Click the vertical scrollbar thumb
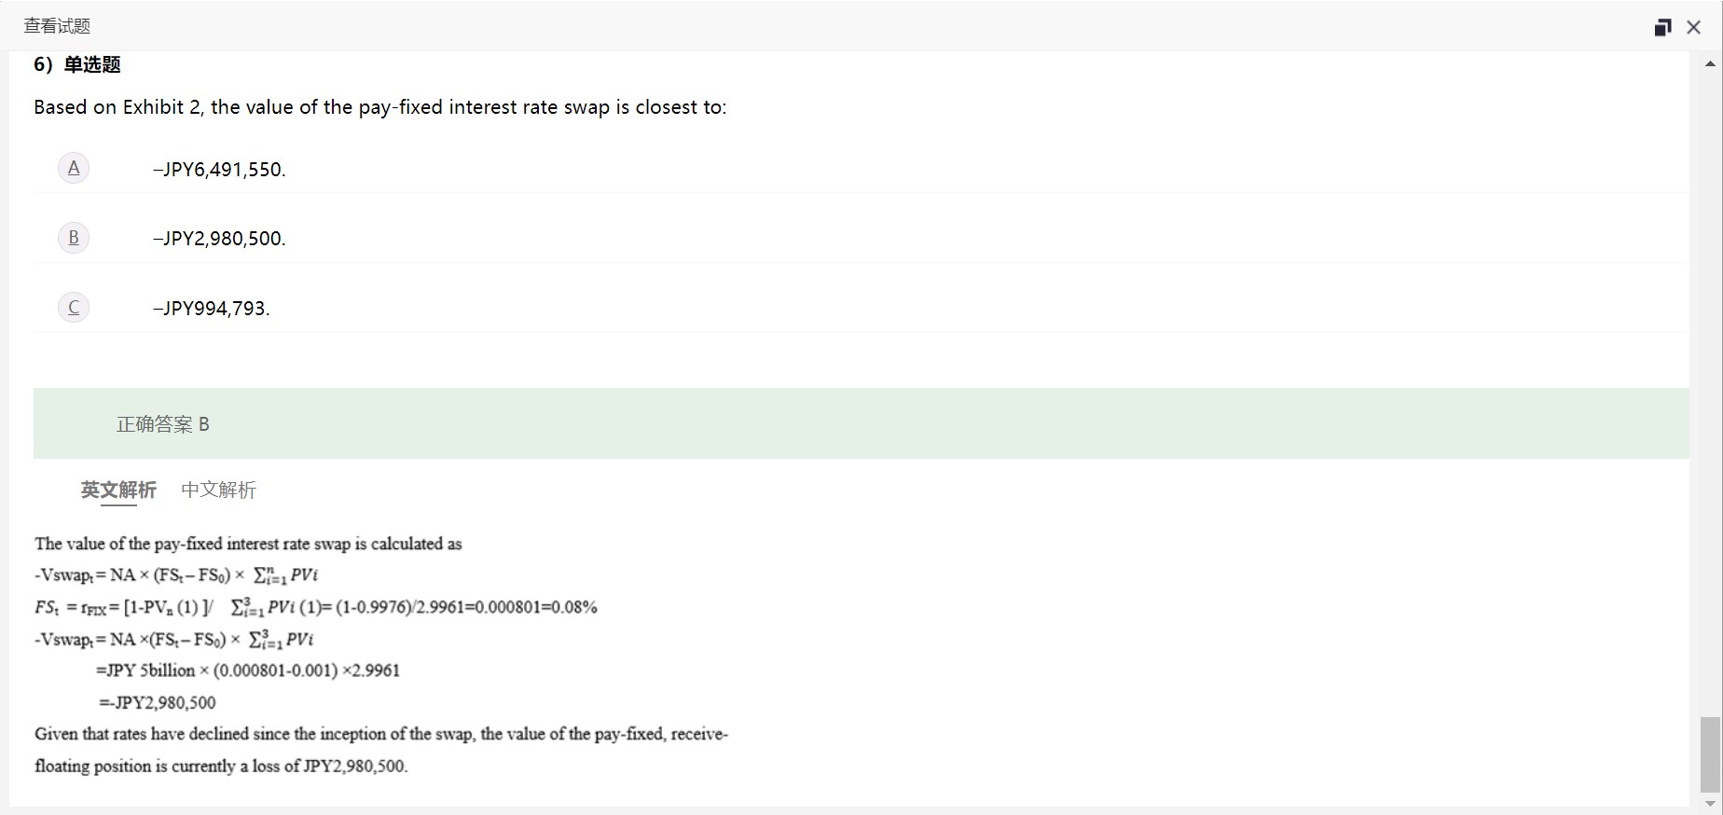The image size is (1723, 815). [x=1710, y=753]
